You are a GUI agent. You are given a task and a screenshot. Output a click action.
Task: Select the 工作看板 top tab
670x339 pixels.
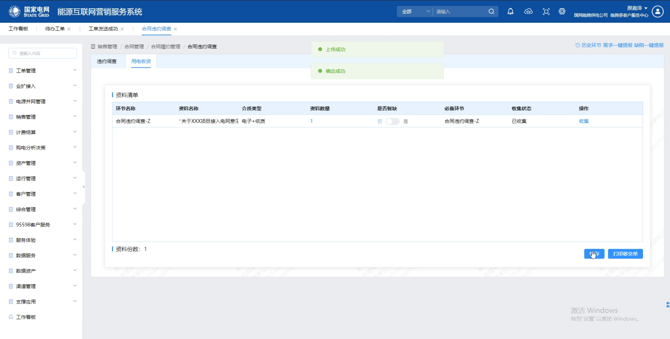[18, 29]
